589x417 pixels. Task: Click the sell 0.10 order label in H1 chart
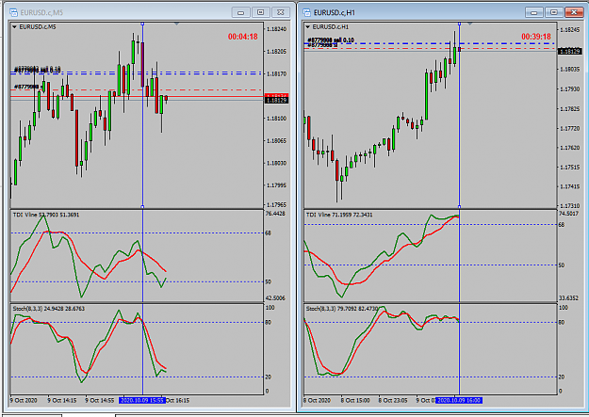[331, 40]
